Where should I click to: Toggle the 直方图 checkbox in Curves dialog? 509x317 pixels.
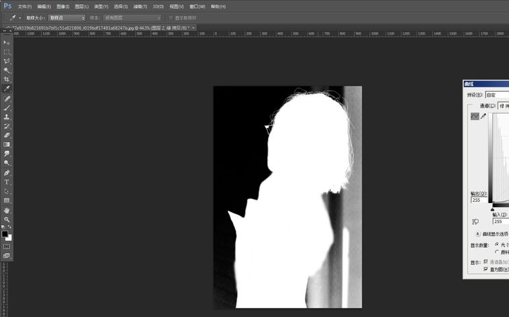[486, 269]
